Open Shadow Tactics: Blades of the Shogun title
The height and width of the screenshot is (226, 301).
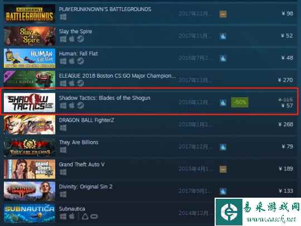tap(105, 98)
